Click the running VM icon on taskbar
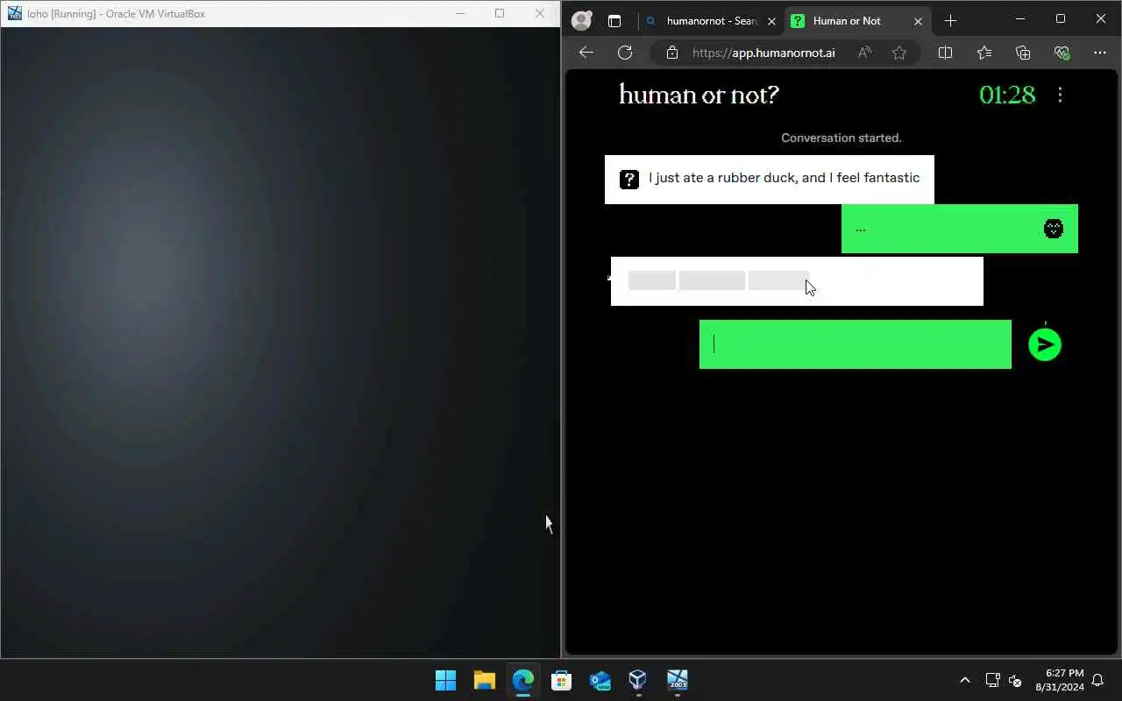The height and width of the screenshot is (701, 1122). 677,680
